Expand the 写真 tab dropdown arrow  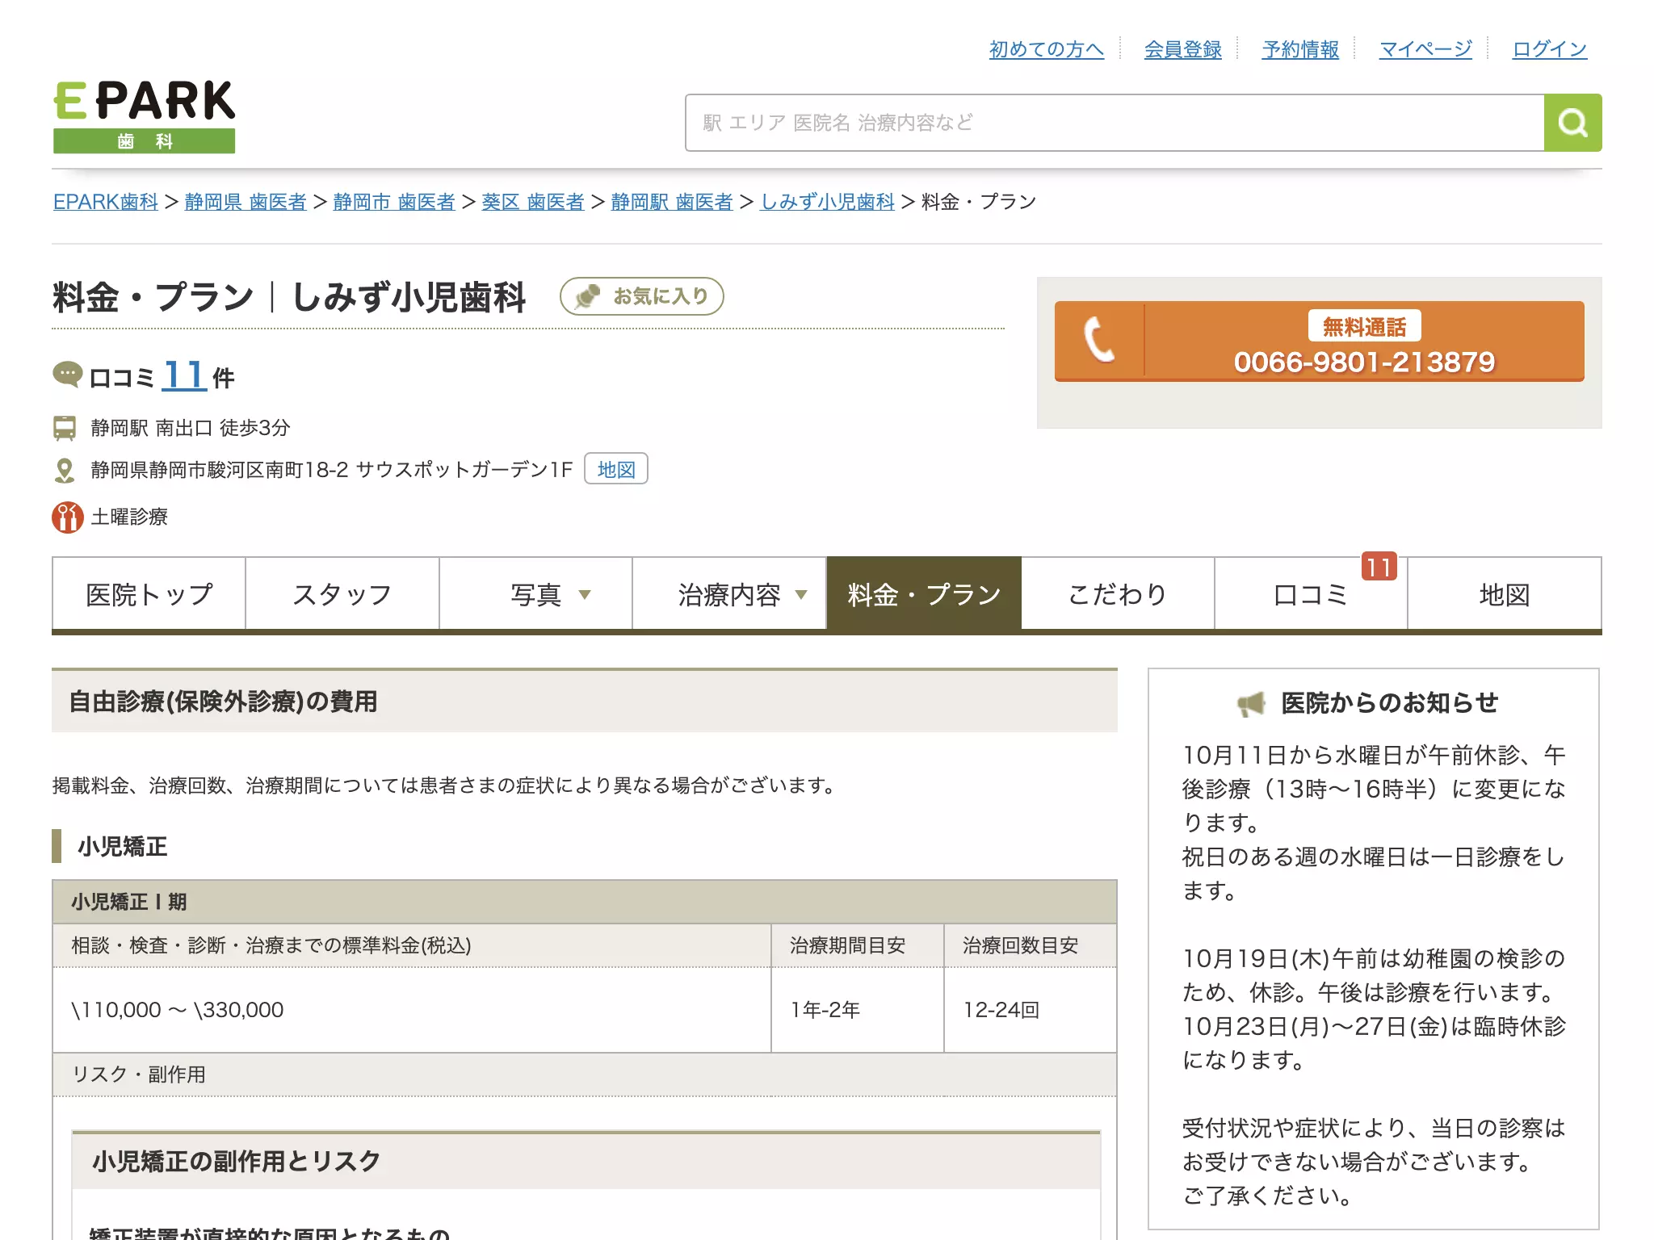(x=585, y=595)
